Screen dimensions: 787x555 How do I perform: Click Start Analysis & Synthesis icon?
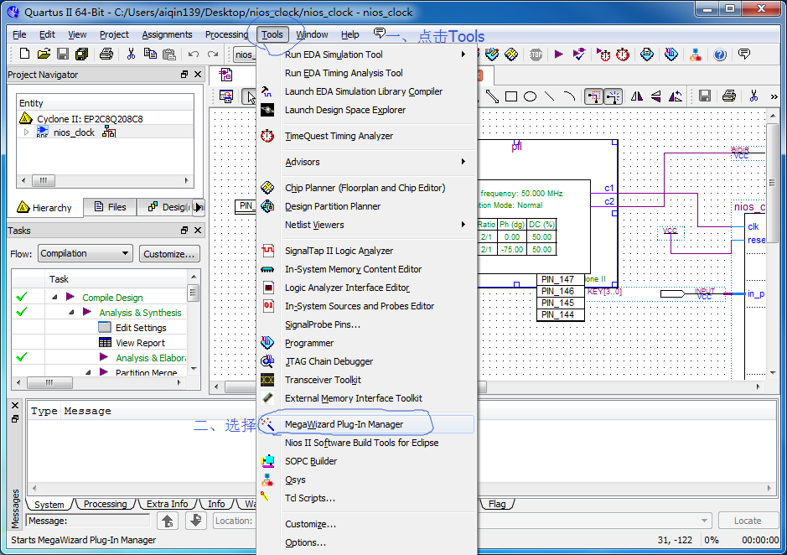[x=578, y=54]
